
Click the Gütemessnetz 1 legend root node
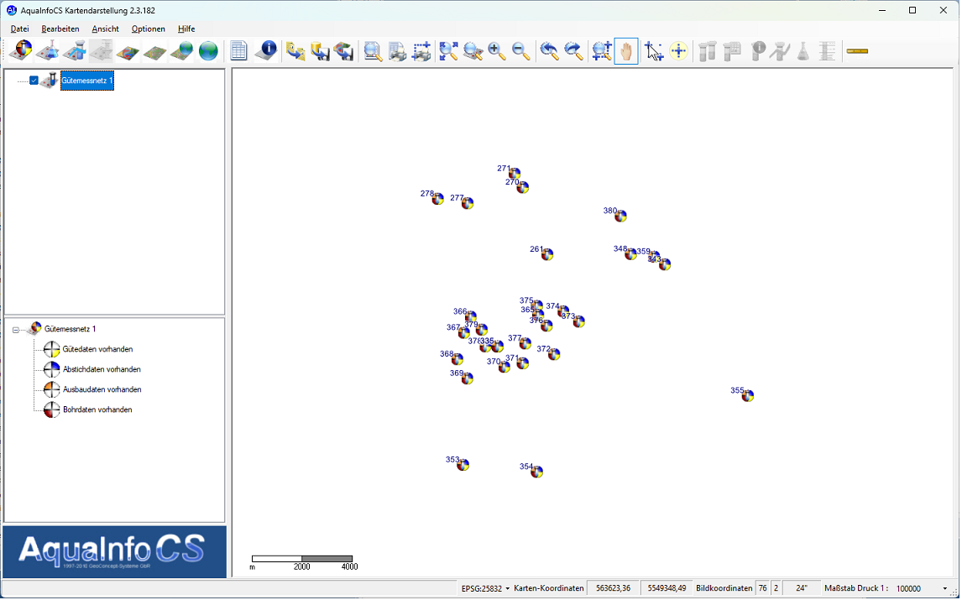pyautogui.click(x=70, y=330)
